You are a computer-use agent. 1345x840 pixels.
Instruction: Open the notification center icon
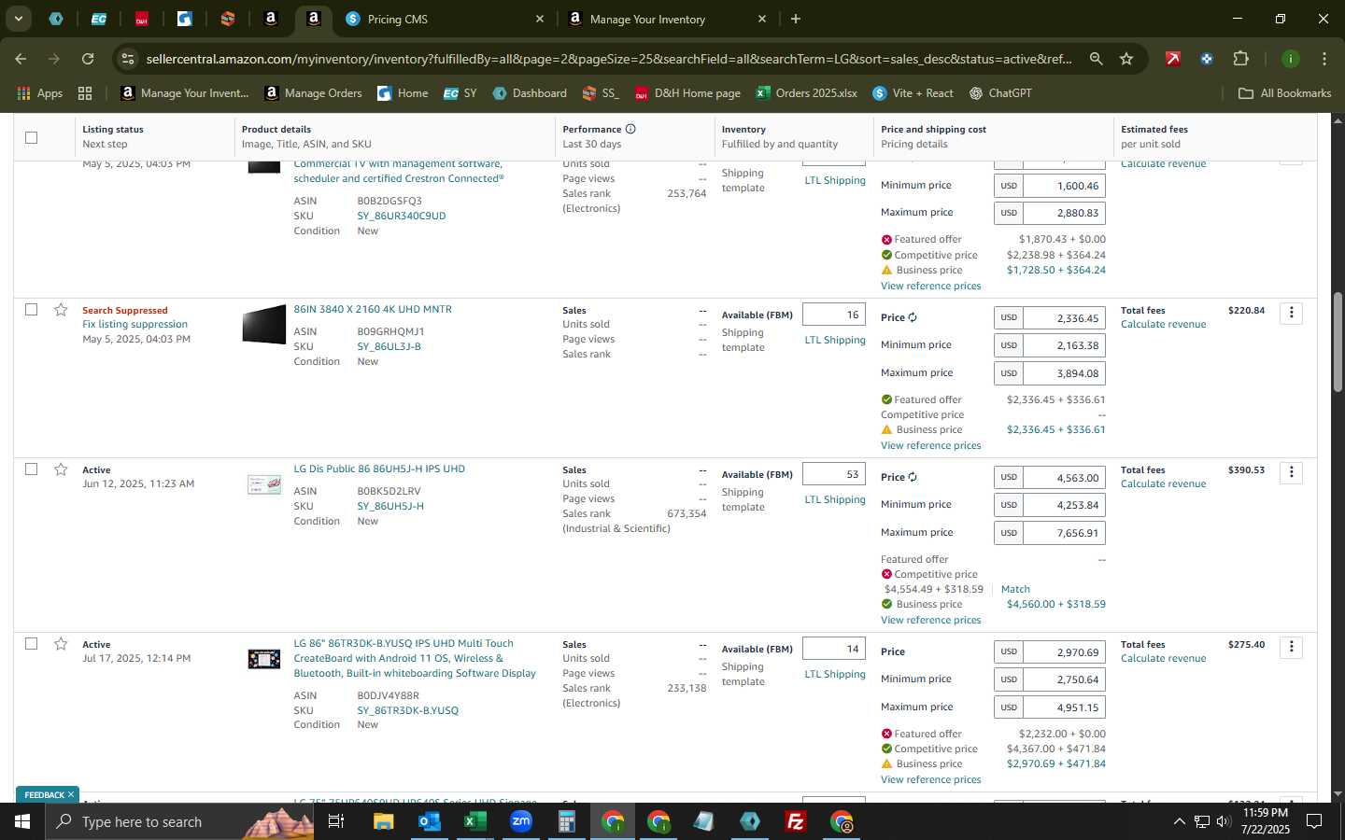(x=1314, y=821)
